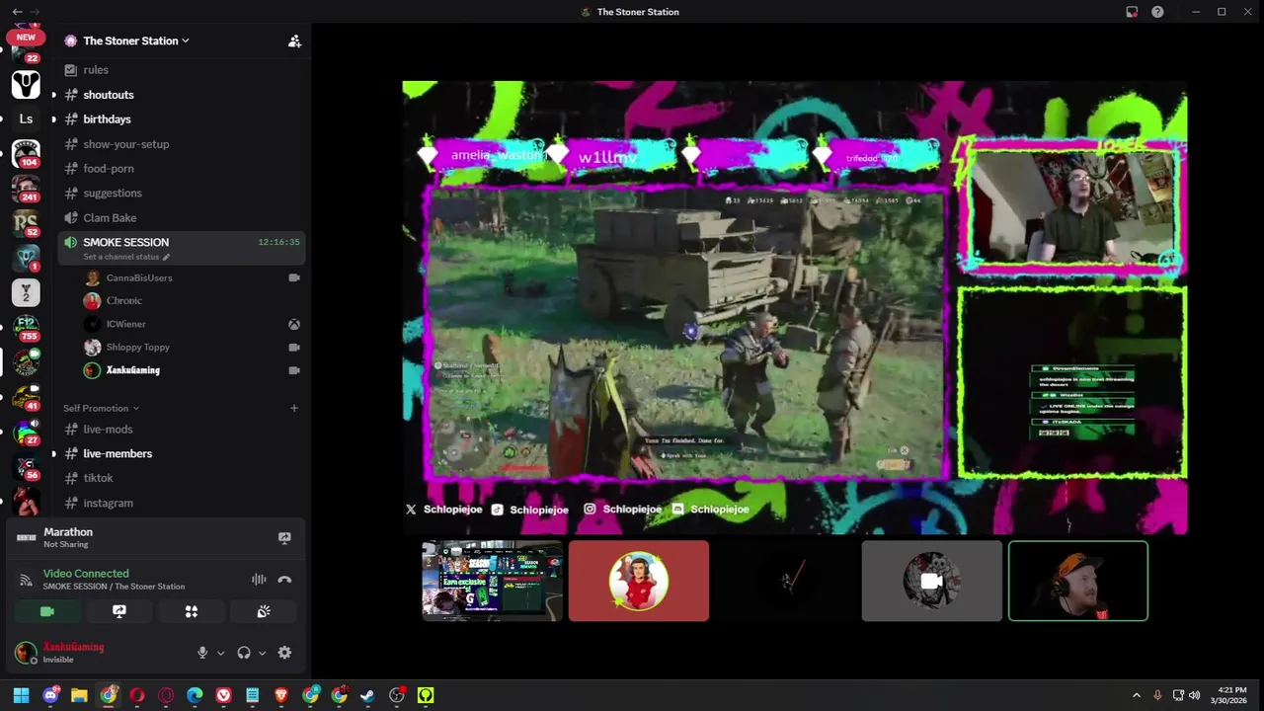This screenshot has width=1264, height=711.
Task: Launch Steam from the taskbar
Action: (x=367, y=695)
